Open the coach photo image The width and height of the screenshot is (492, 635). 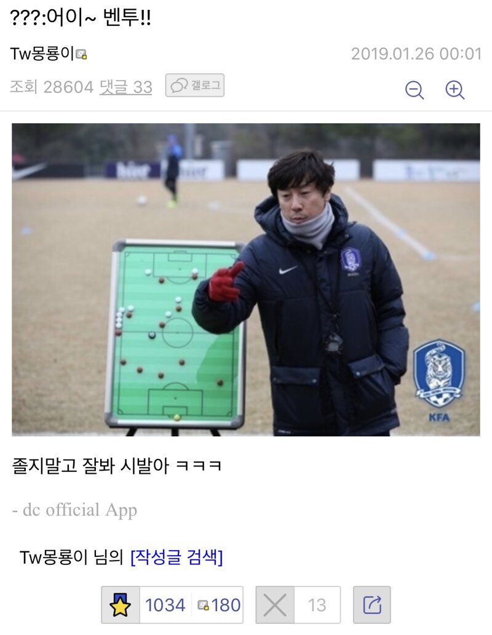click(x=246, y=279)
